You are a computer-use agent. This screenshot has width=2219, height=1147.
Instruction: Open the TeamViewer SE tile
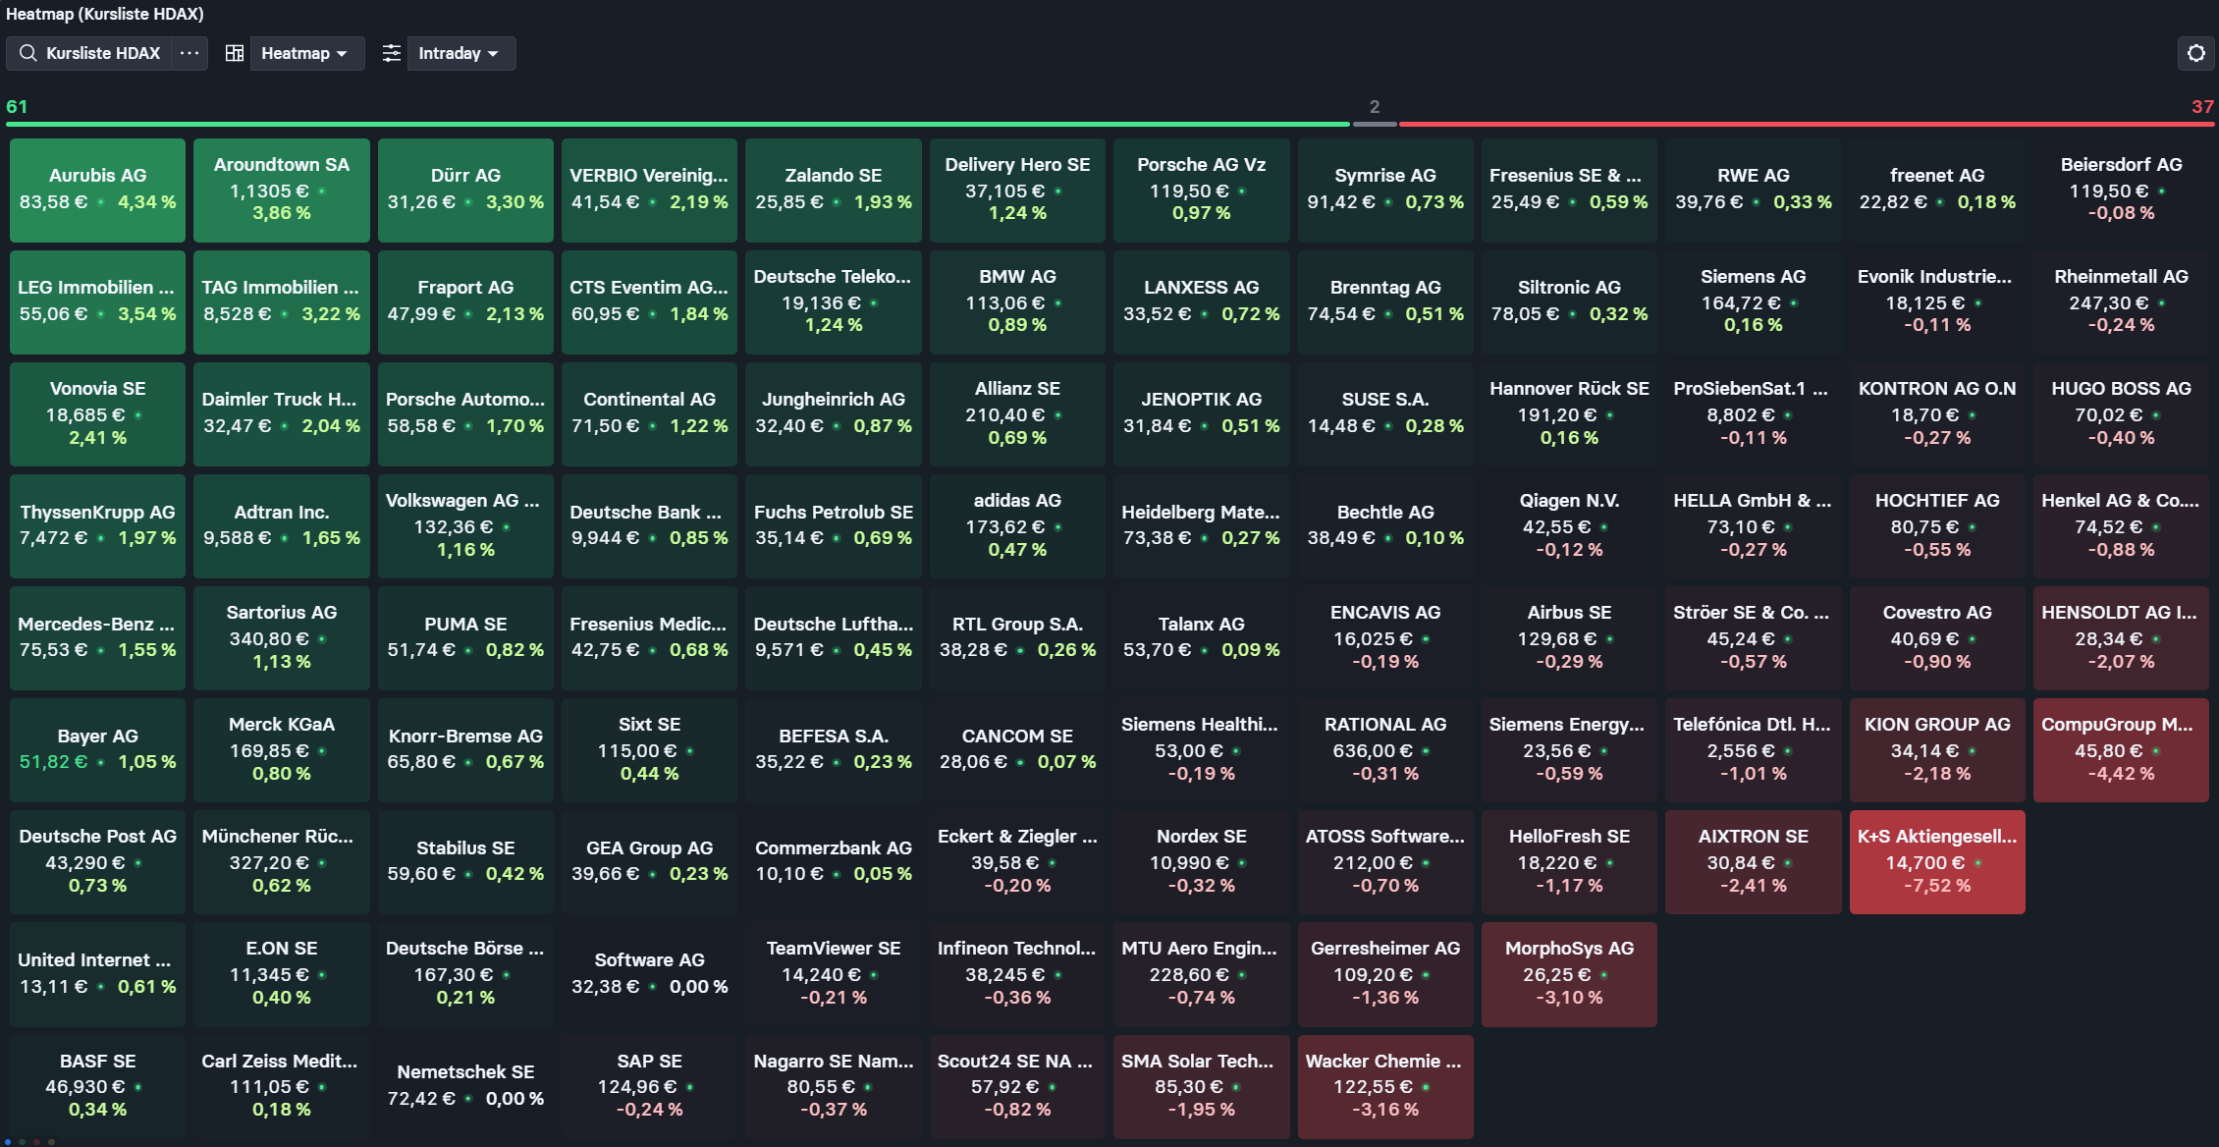click(x=834, y=974)
